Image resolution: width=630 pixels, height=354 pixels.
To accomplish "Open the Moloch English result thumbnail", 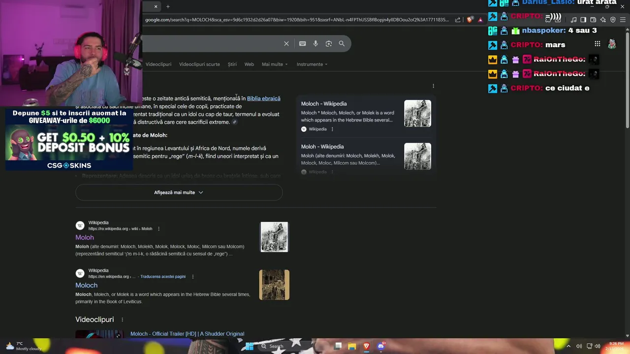I will (x=274, y=285).
